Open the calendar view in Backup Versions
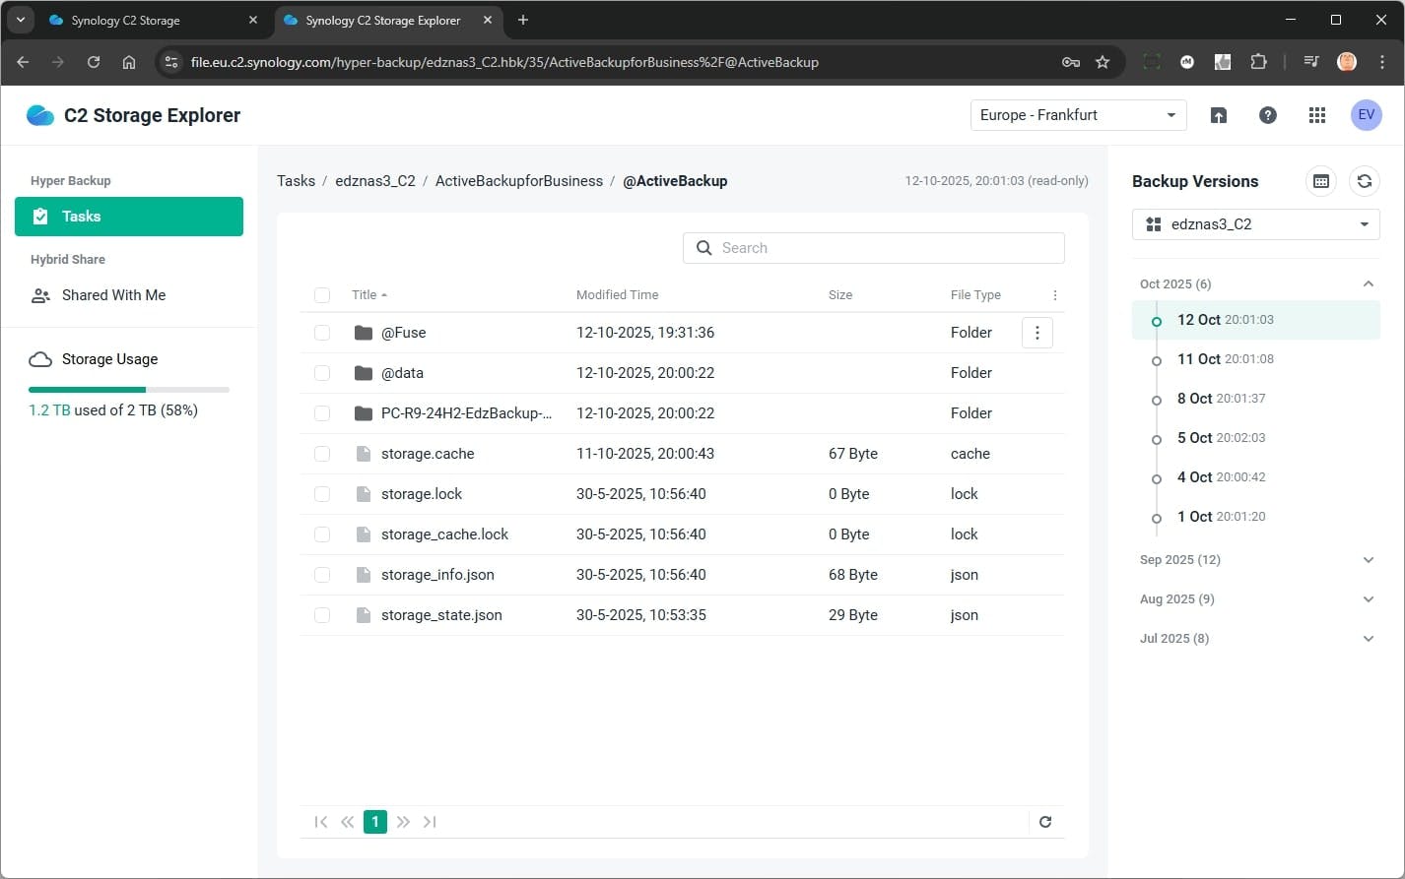Viewport: 1405px width, 879px height. click(1320, 181)
